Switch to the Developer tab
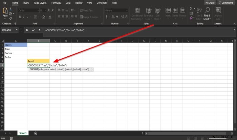 click(x=102, y=3)
